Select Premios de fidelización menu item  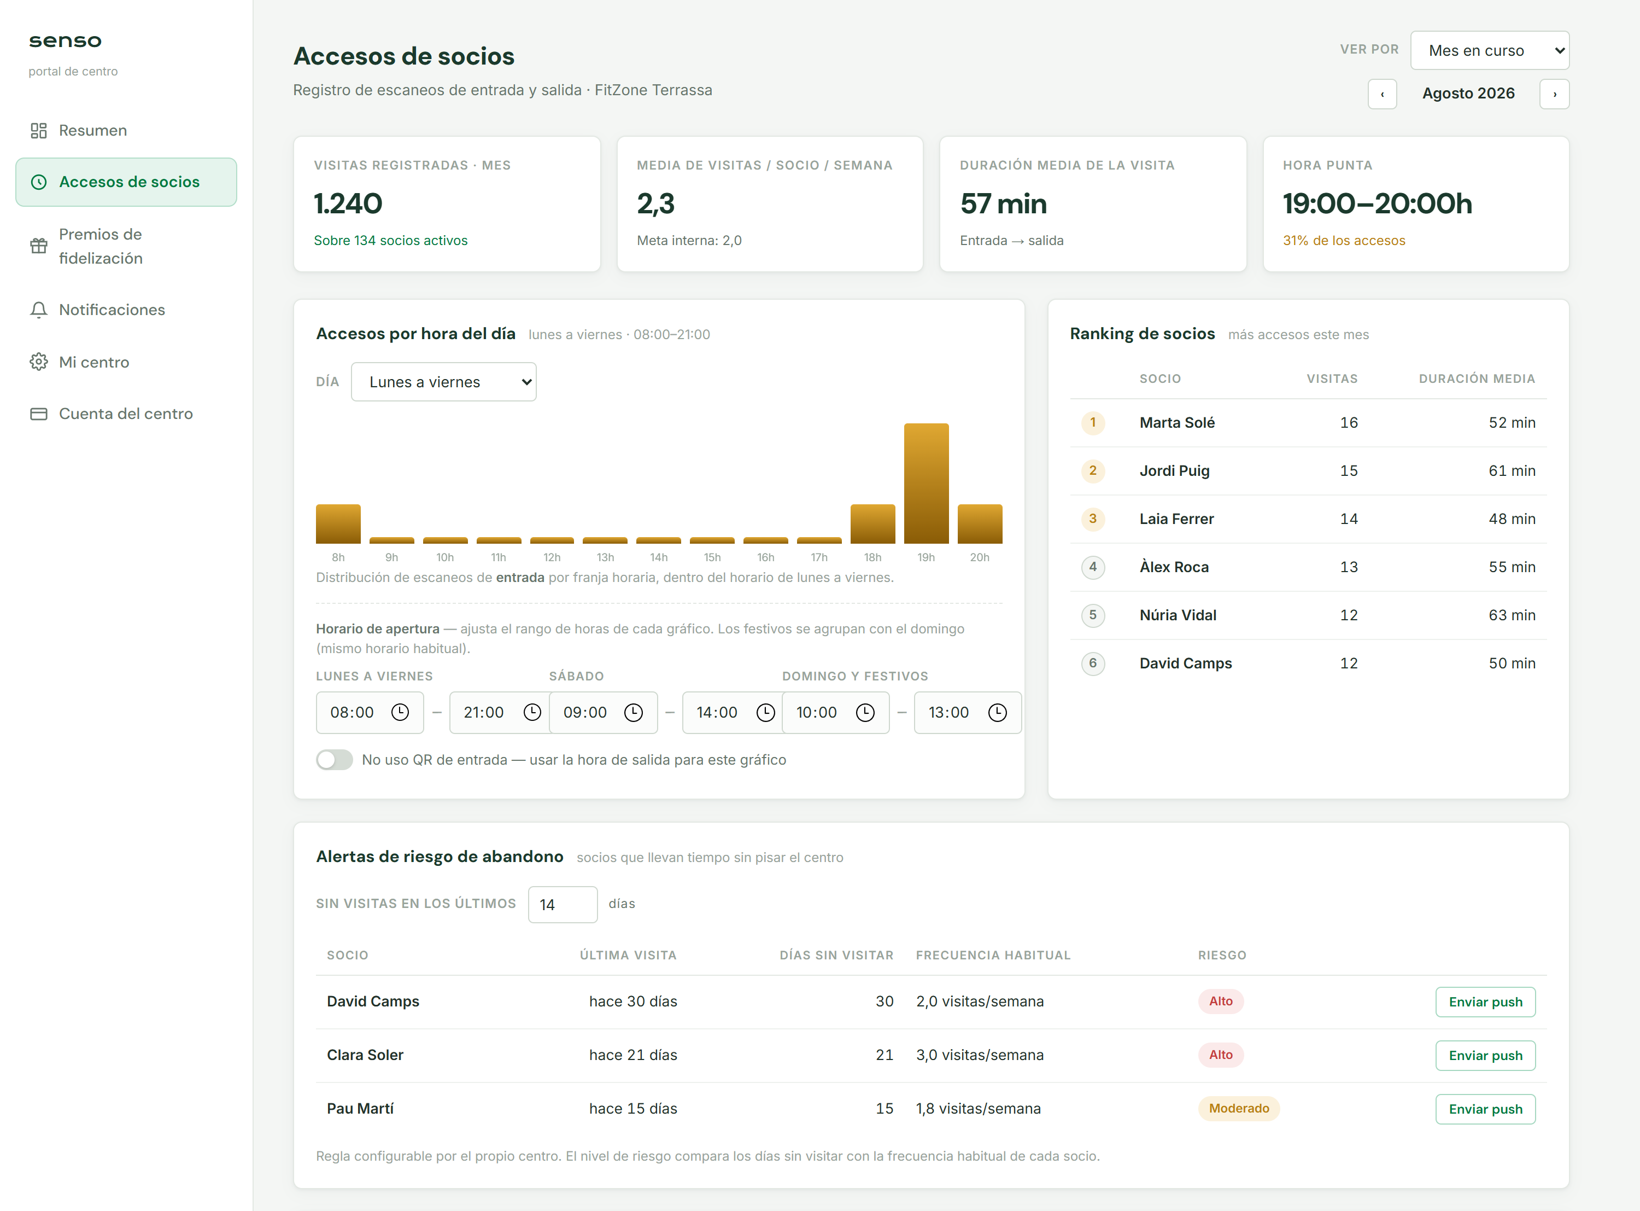[126, 246]
